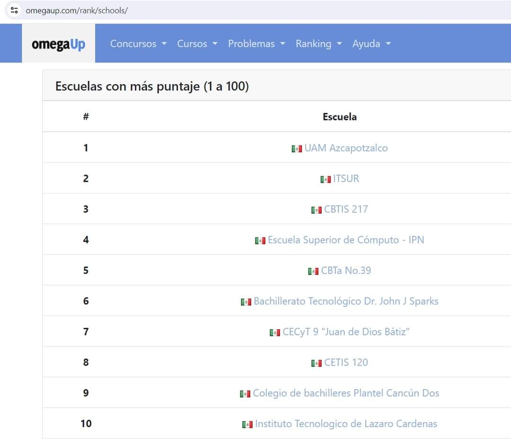Expand the Ranking menu
Viewport: 511px width, 439px height.
pyautogui.click(x=319, y=44)
